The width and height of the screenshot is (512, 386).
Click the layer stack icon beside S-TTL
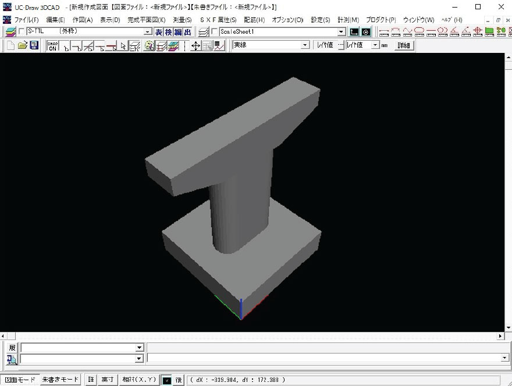(11, 32)
